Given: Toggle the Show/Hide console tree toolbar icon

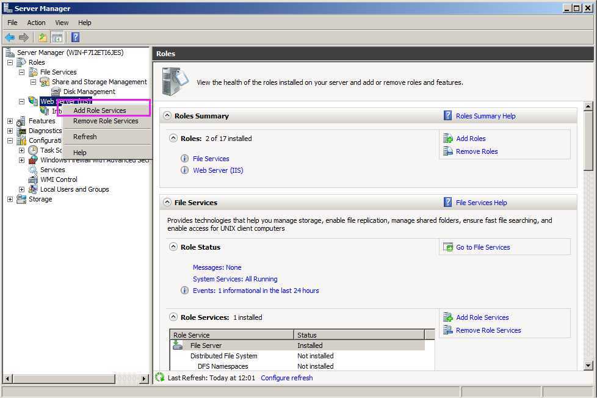Looking at the screenshot, I should pos(57,37).
